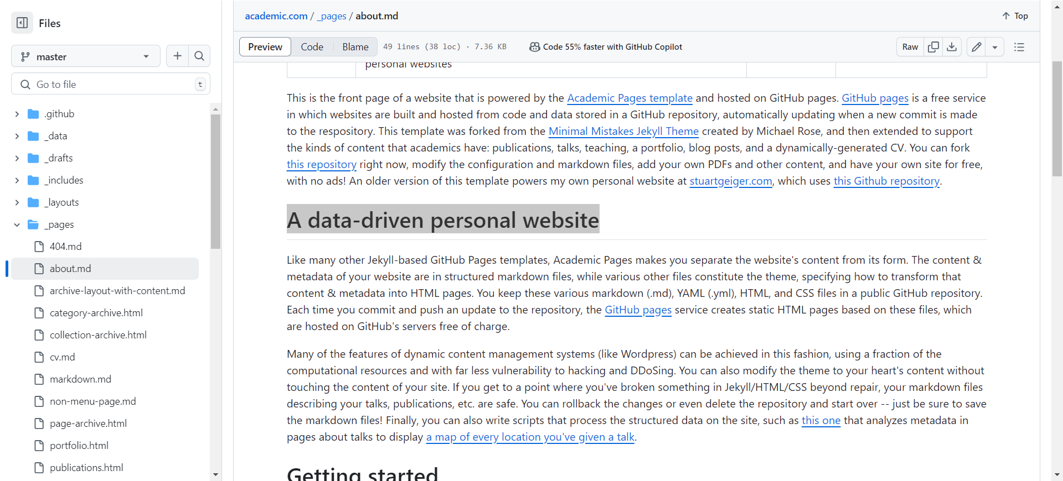Click file icon next to category-archive.html
The image size is (1063, 481).
[39, 313]
